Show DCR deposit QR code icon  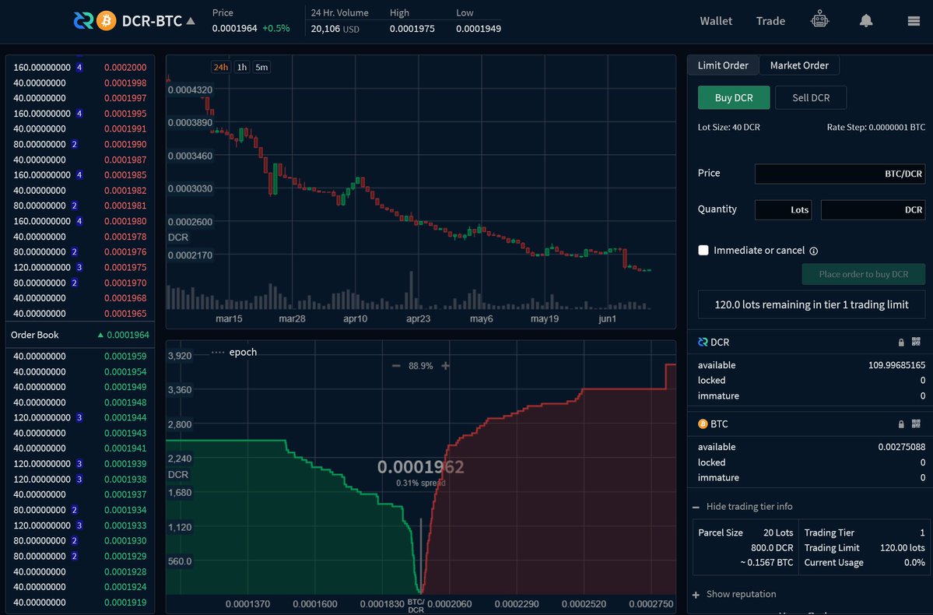coord(916,342)
